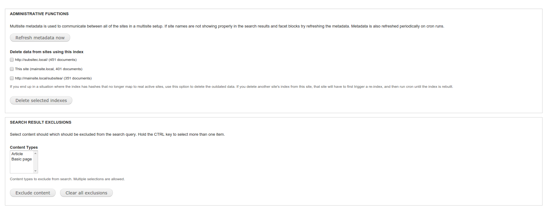Click Delete data from sites heading

coord(47,52)
